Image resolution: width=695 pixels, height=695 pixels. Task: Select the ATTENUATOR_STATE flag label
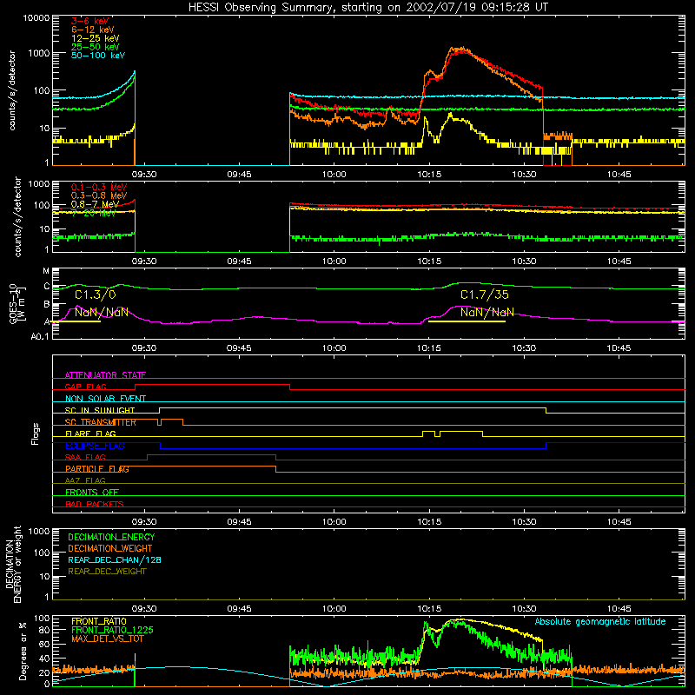coord(105,375)
